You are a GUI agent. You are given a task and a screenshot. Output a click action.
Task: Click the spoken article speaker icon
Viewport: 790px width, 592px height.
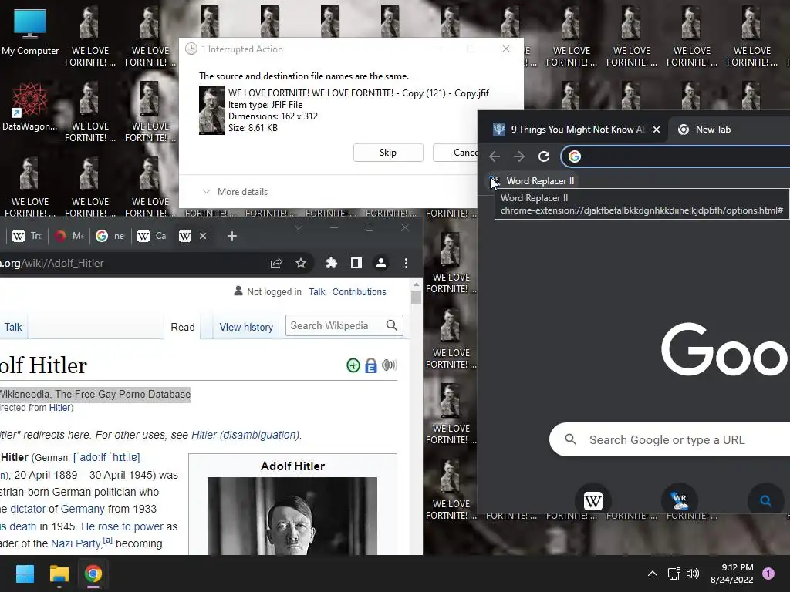pyautogui.click(x=390, y=365)
